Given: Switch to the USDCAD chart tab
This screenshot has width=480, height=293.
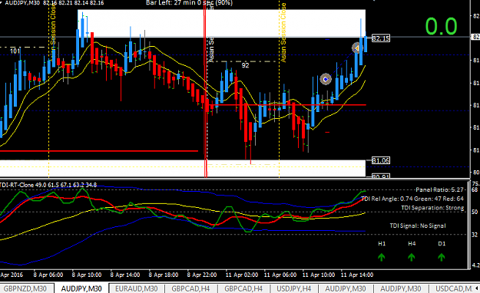Looking at the screenshot, I should tap(453, 288).
